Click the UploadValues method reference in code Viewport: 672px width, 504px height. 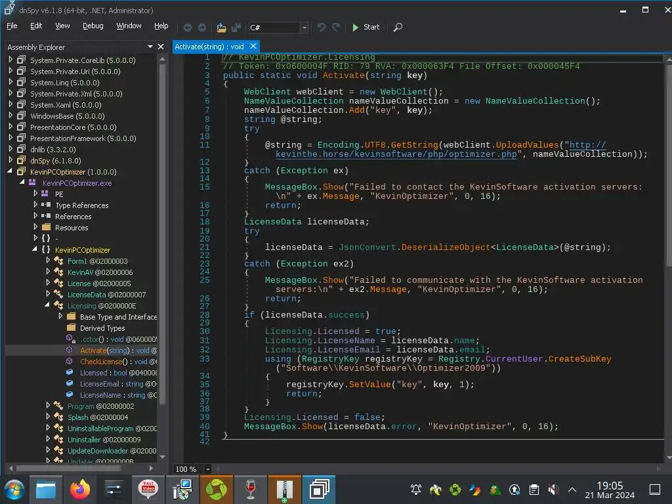(x=527, y=145)
